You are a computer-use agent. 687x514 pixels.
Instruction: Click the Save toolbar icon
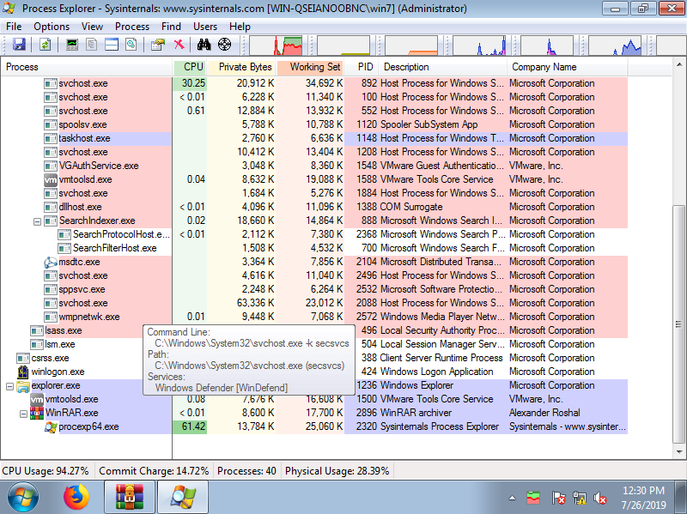(x=19, y=45)
